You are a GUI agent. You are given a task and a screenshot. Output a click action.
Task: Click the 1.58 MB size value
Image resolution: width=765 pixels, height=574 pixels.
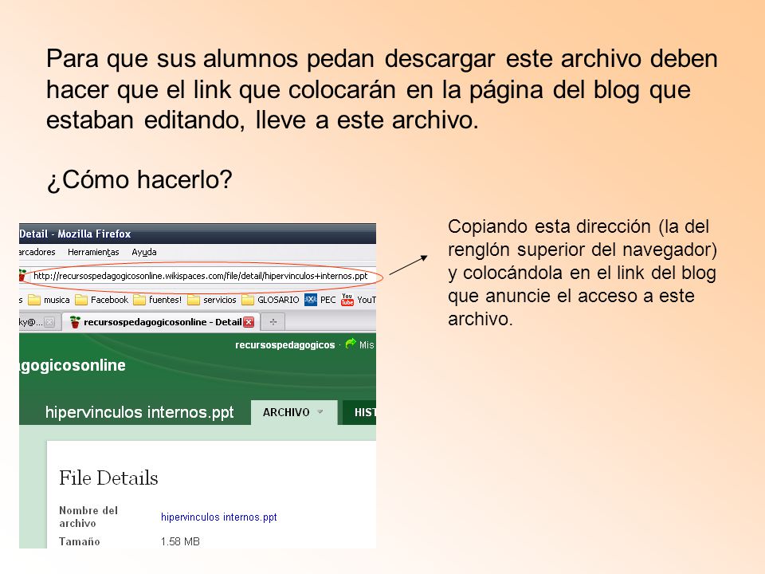180,541
